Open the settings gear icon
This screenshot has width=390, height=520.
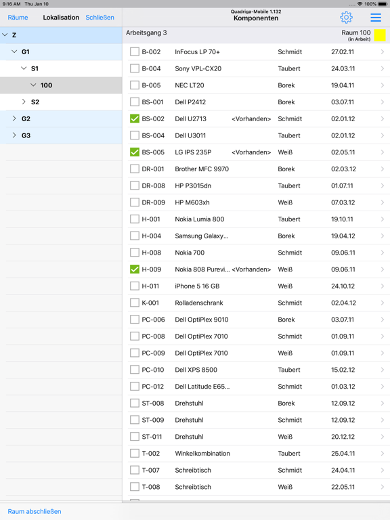(x=346, y=18)
